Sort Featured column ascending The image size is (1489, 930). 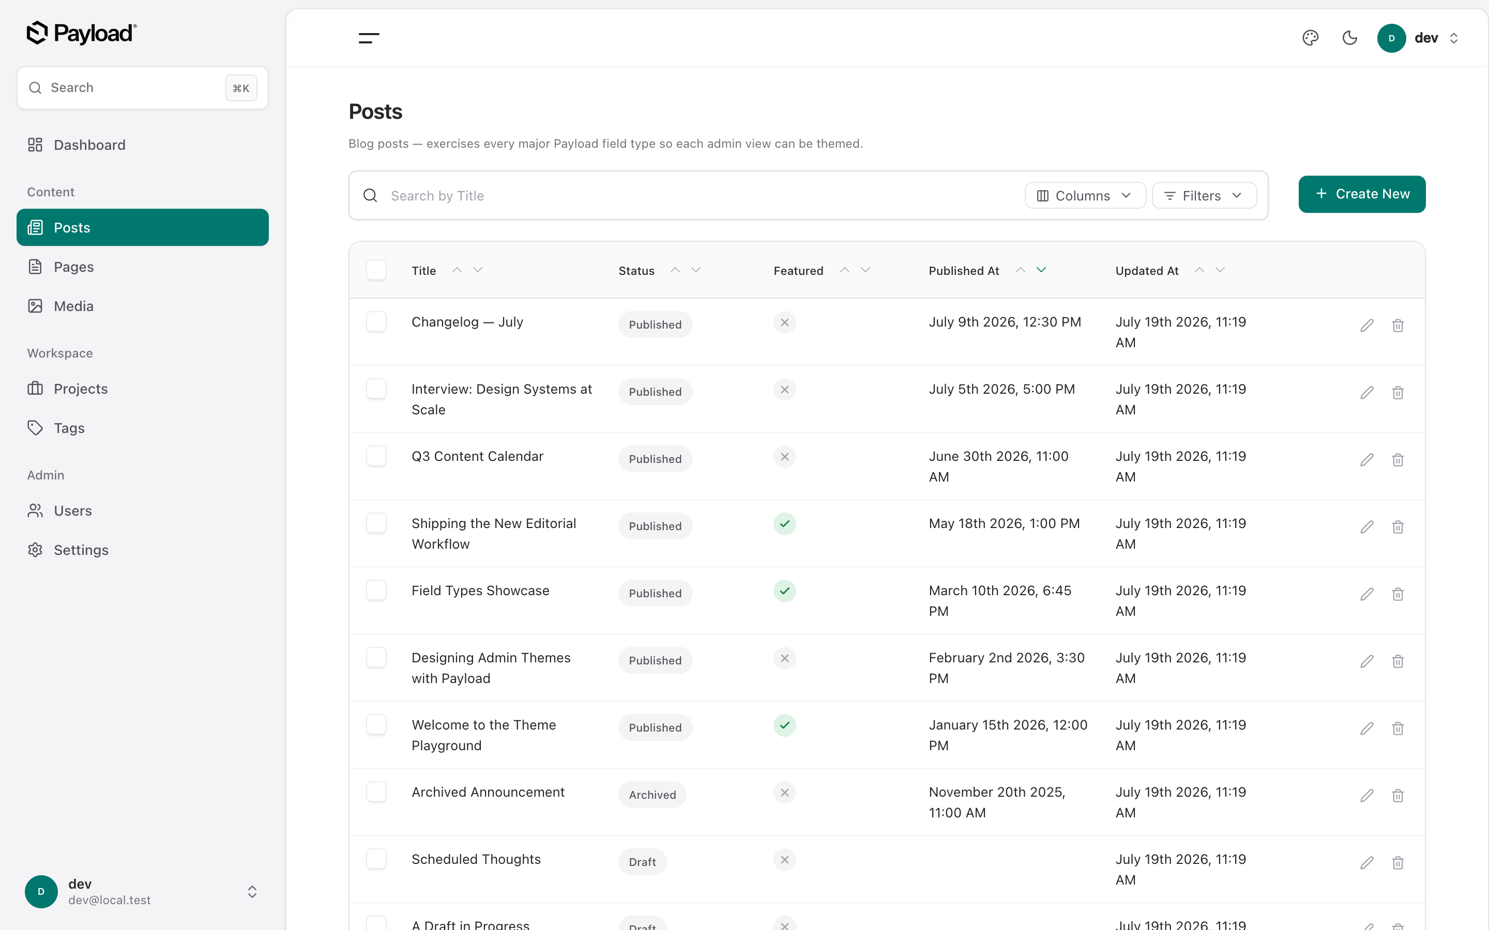(845, 270)
